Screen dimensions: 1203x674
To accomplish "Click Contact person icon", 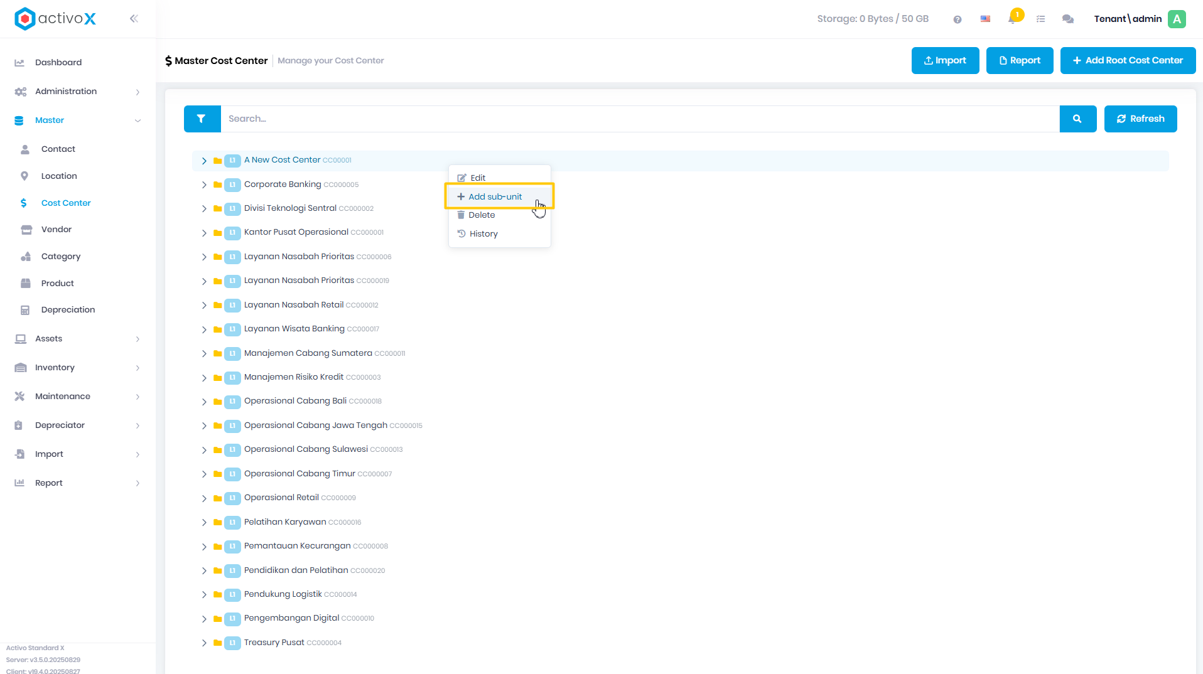I will click(25, 149).
